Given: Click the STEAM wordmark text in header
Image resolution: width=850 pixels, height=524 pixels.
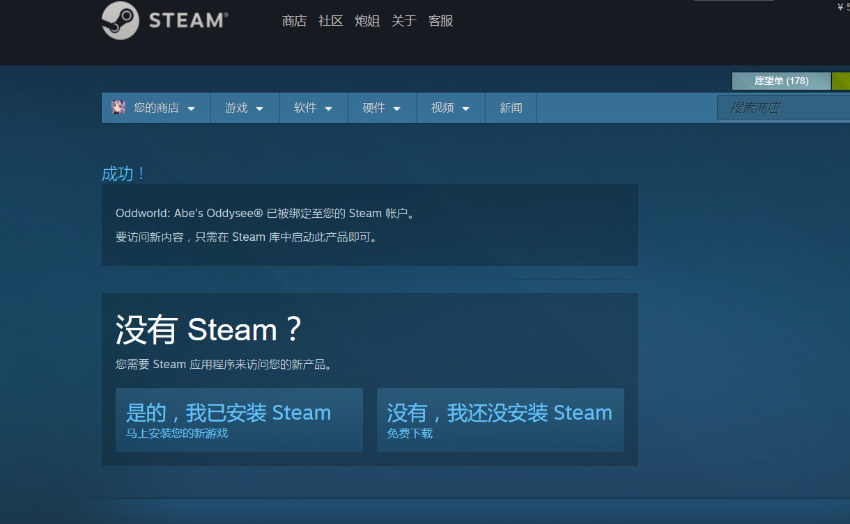Looking at the screenshot, I should point(187,20).
